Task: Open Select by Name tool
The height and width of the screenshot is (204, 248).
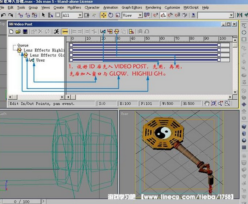Action: [50, 15]
